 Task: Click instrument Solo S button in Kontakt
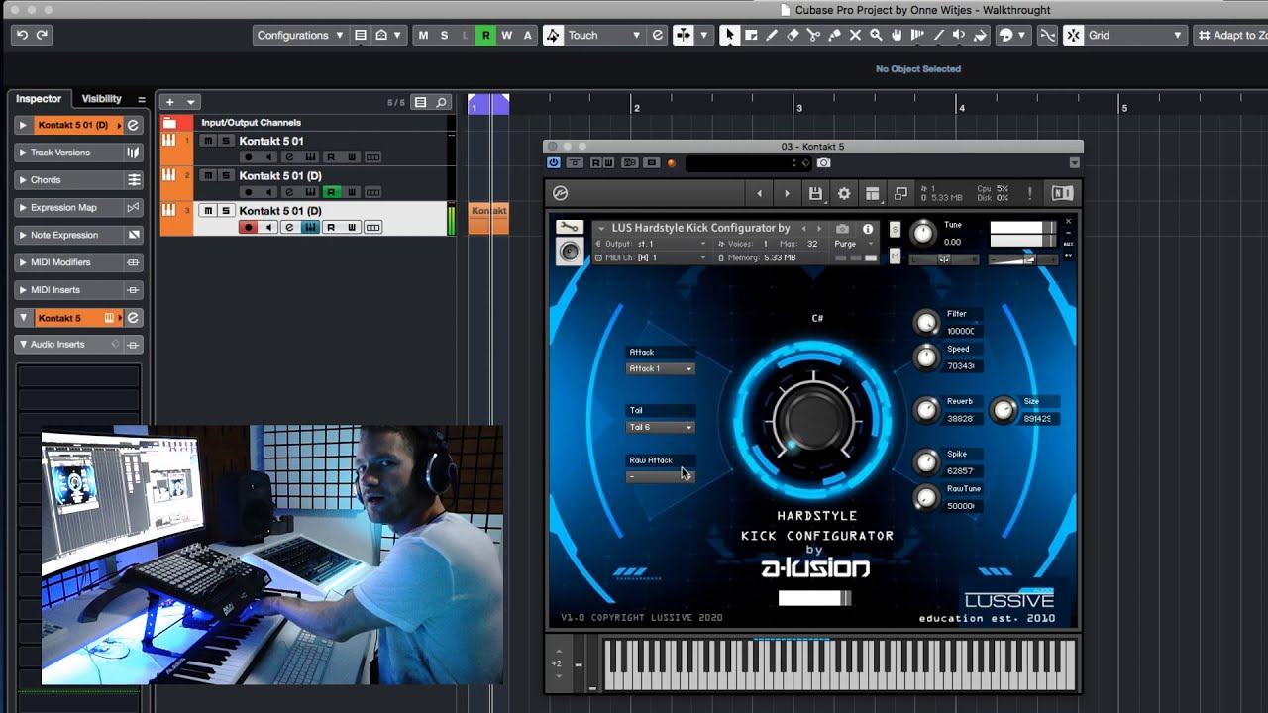point(896,230)
